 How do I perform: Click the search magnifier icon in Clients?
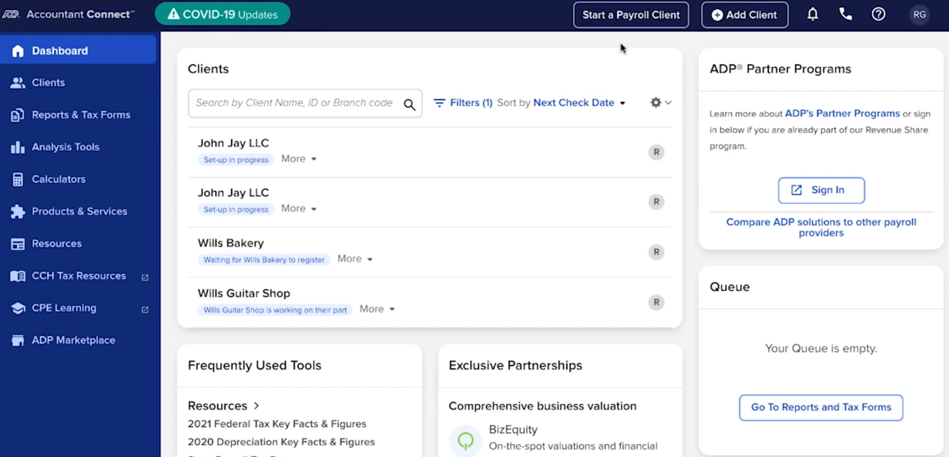[x=409, y=104]
